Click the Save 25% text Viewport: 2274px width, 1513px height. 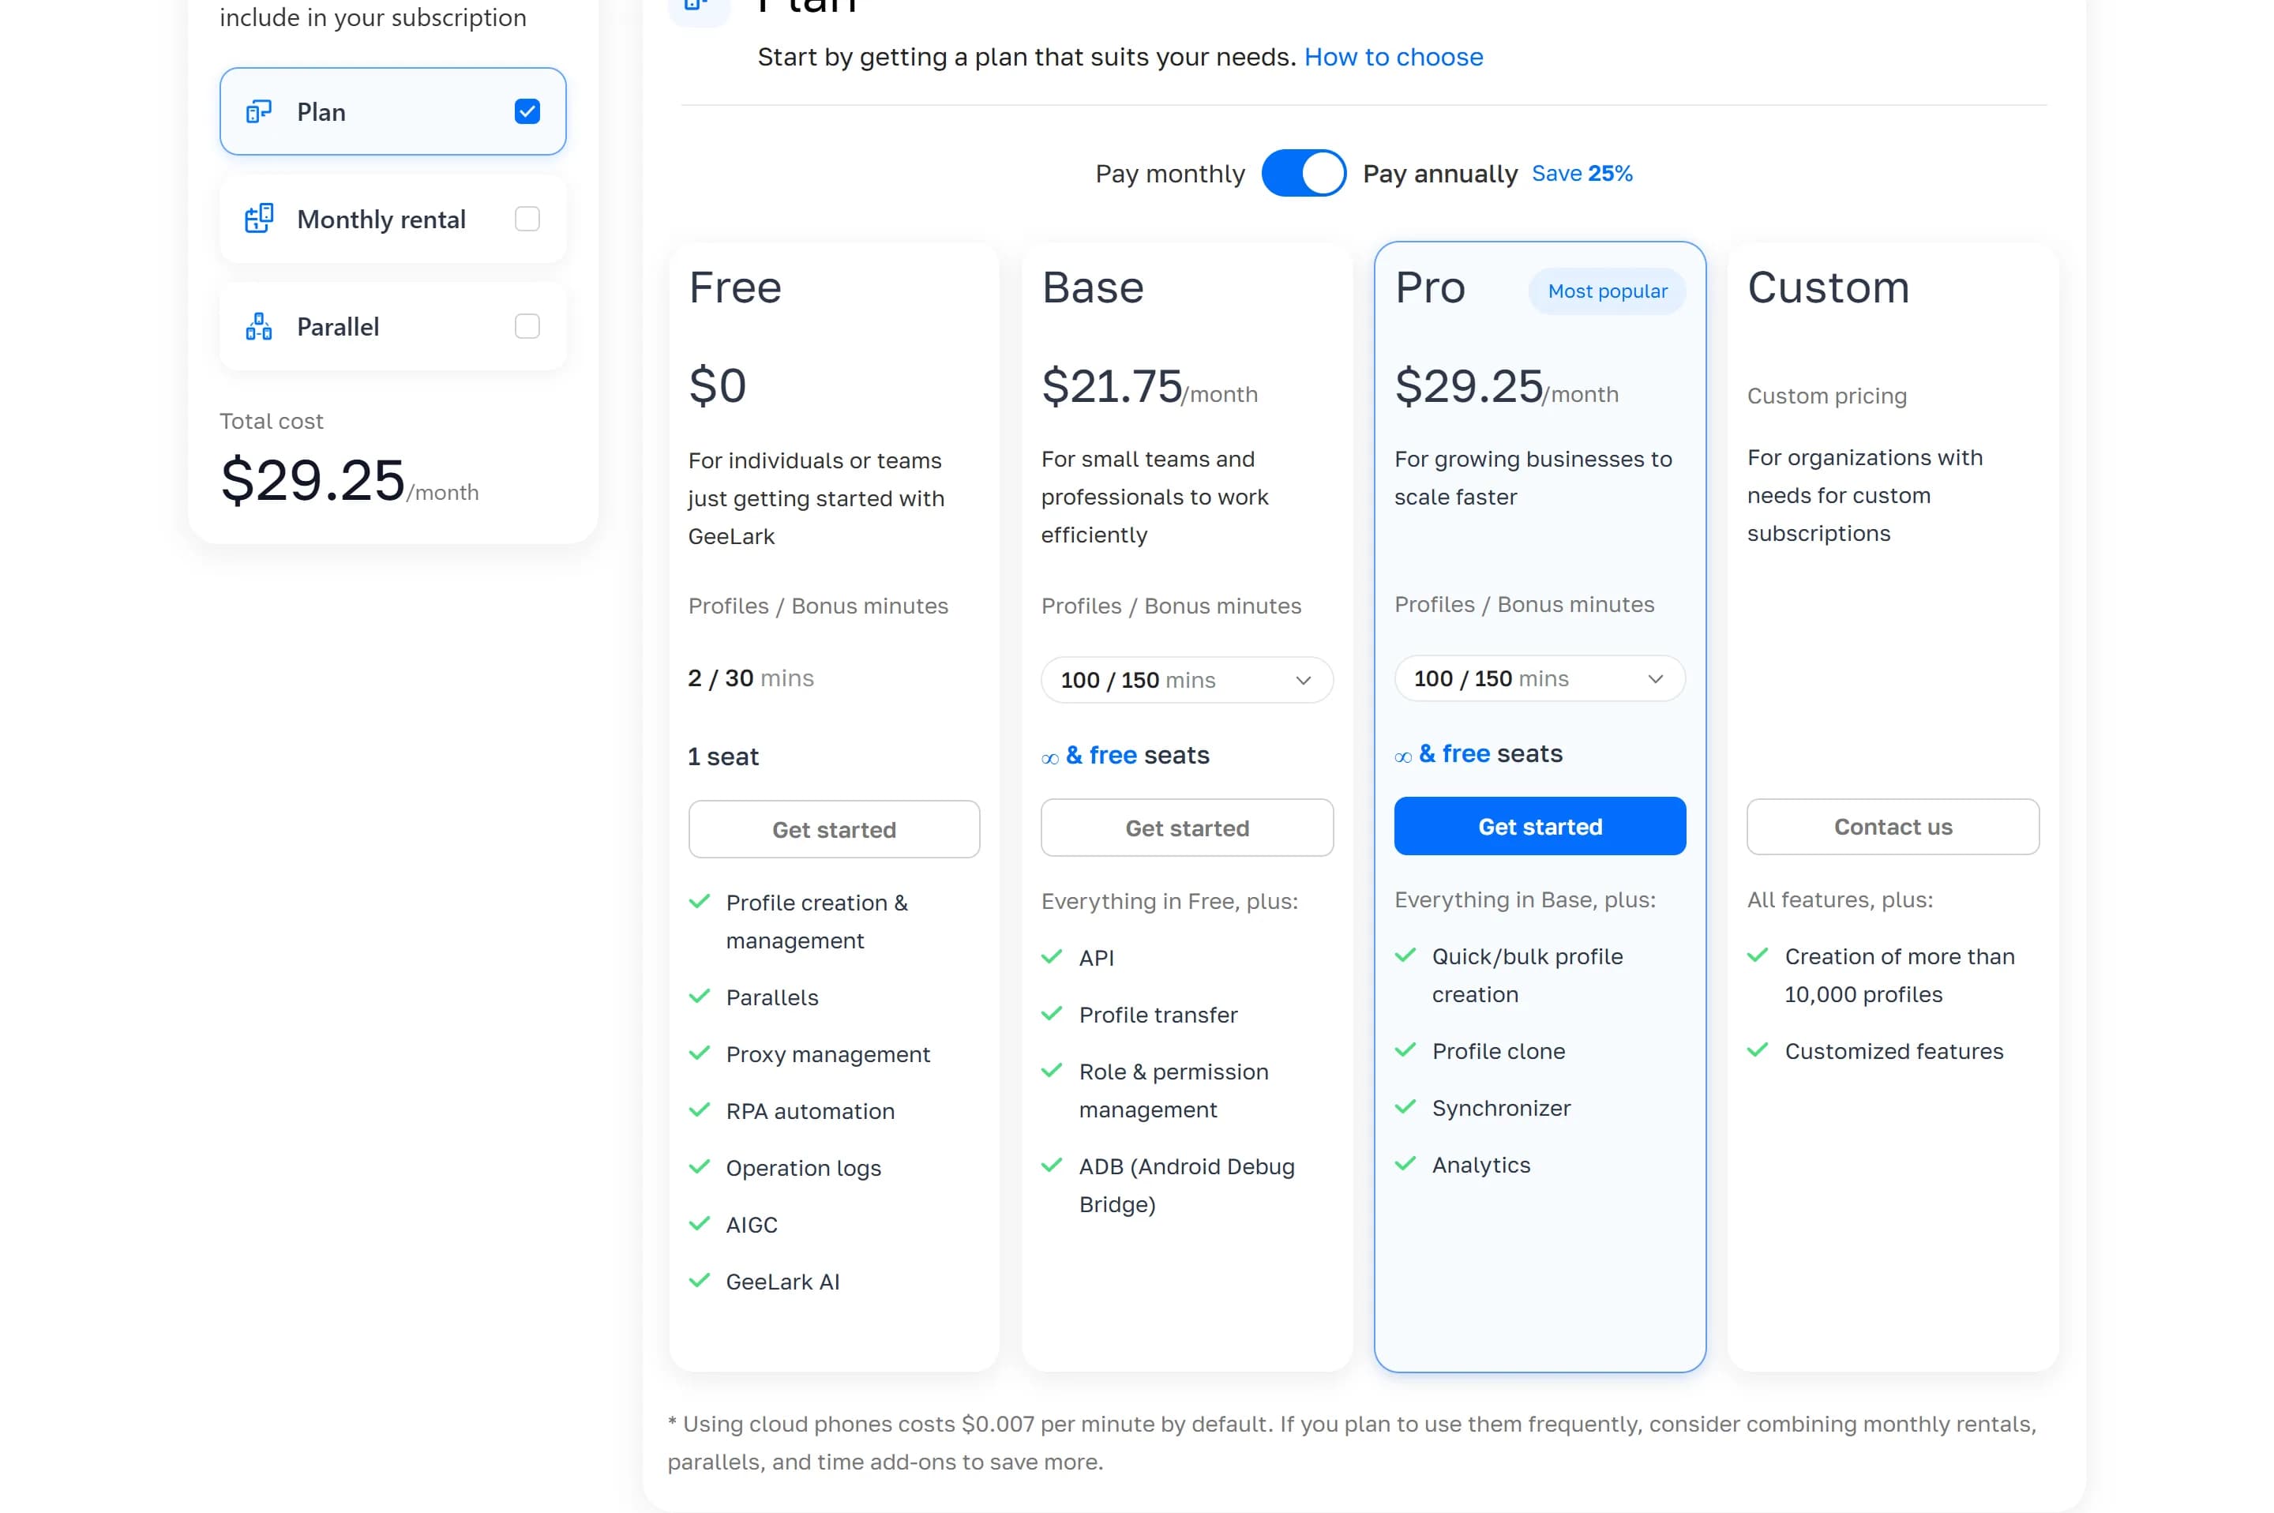(1582, 174)
